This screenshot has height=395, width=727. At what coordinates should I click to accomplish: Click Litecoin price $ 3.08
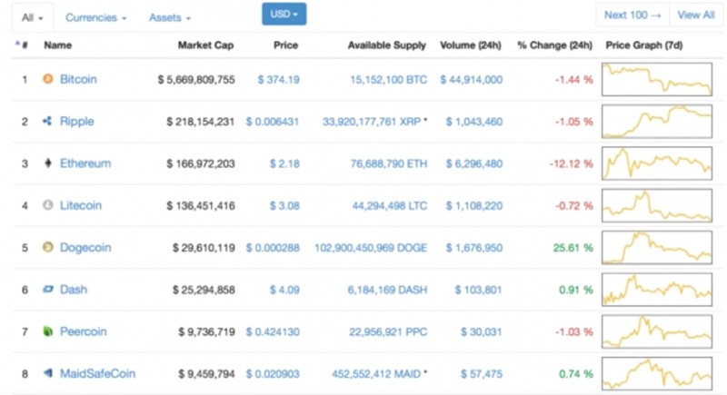pos(284,205)
